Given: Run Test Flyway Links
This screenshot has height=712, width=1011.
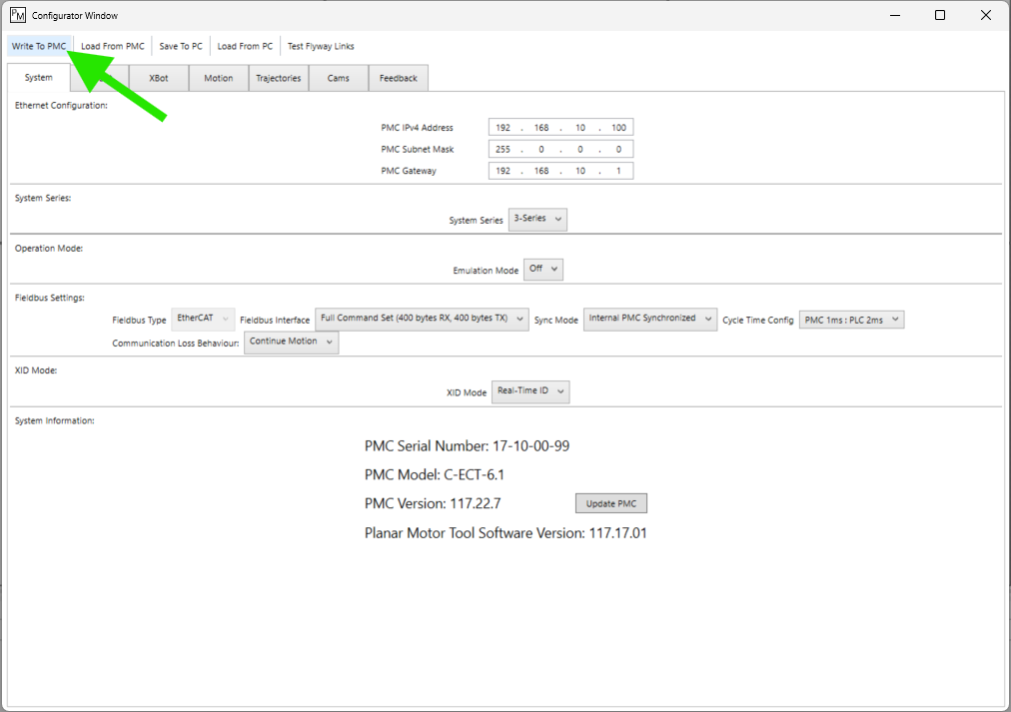Looking at the screenshot, I should point(321,46).
